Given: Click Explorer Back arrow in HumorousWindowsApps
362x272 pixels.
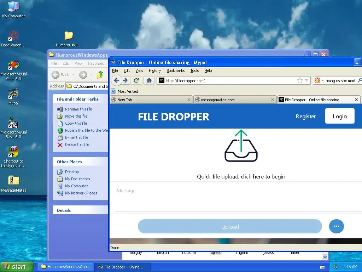Looking at the screenshot, I should click(x=56, y=75).
